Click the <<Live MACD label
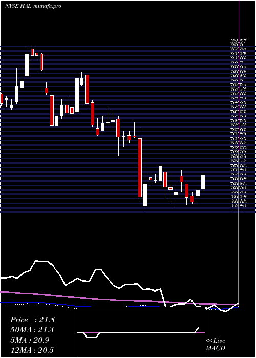Screen dimensions: 256x358 pyautogui.click(x=216, y=345)
